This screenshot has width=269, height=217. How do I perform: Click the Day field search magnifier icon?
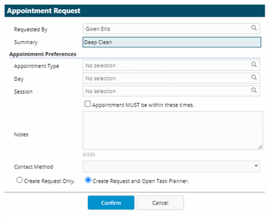[x=254, y=78]
